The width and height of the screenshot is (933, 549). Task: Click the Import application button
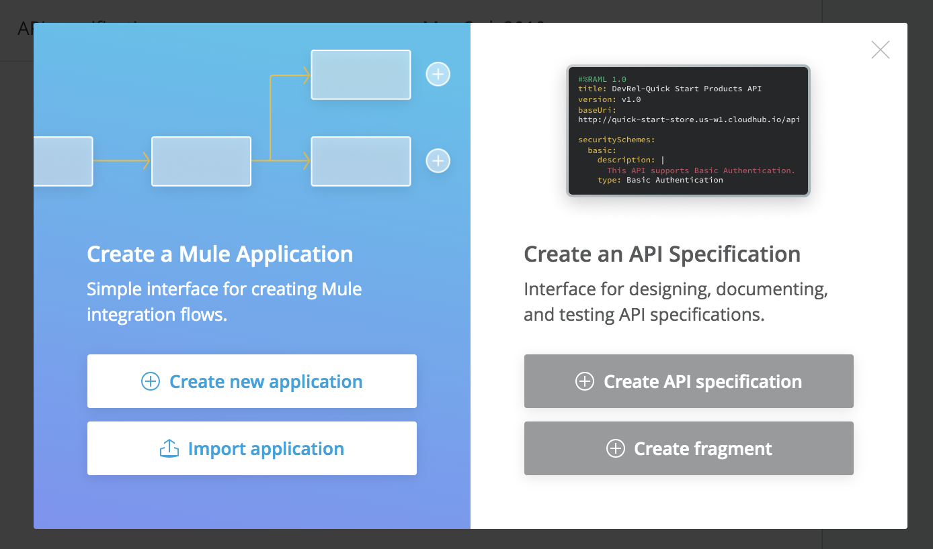[x=252, y=448]
